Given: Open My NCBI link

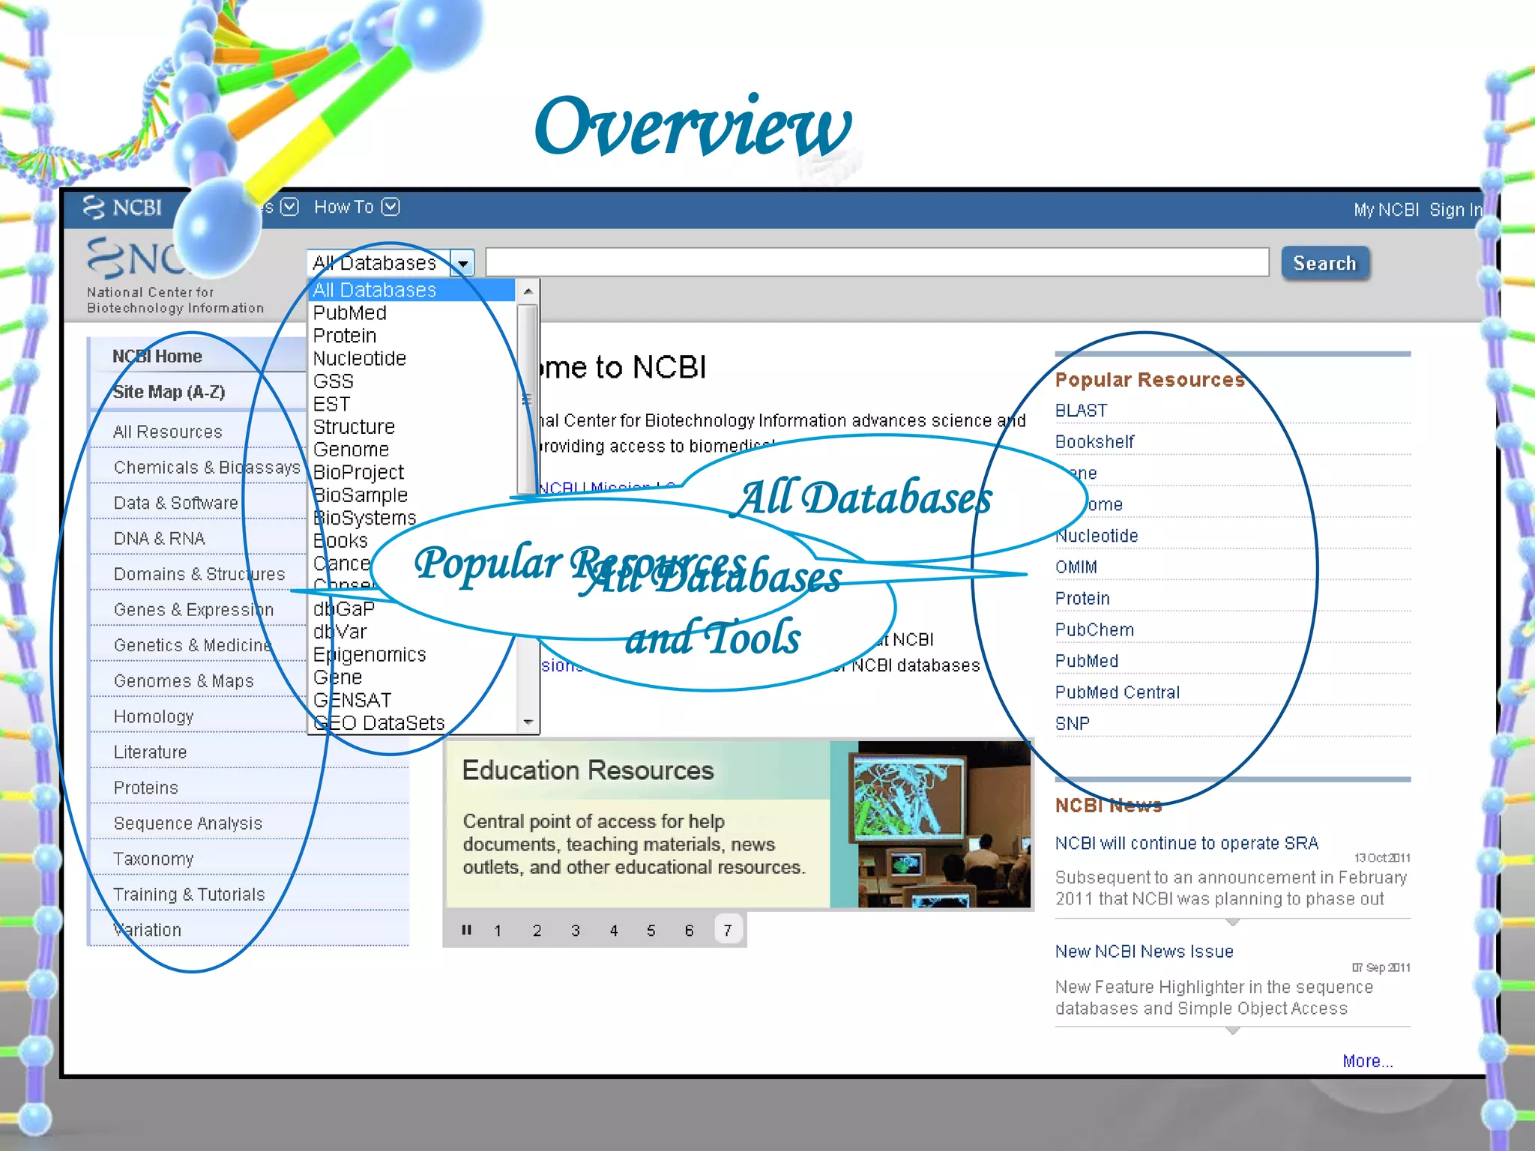Looking at the screenshot, I should coord(1386,210).
